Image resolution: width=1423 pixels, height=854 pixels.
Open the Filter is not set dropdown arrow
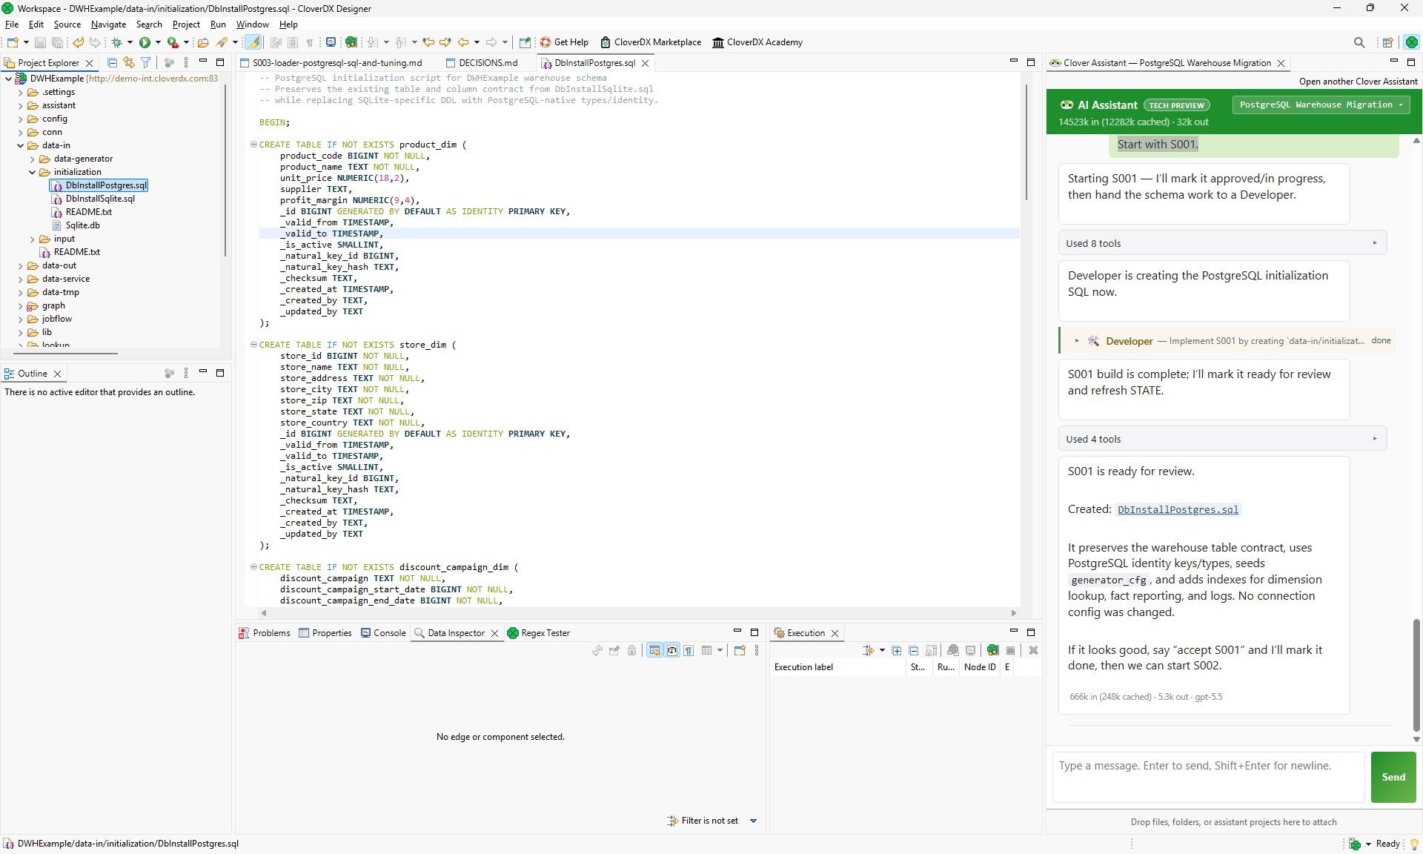pyautogui.click(x=754, y=821)
